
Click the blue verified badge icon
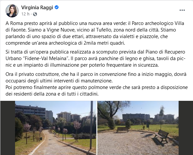[57, 8]
